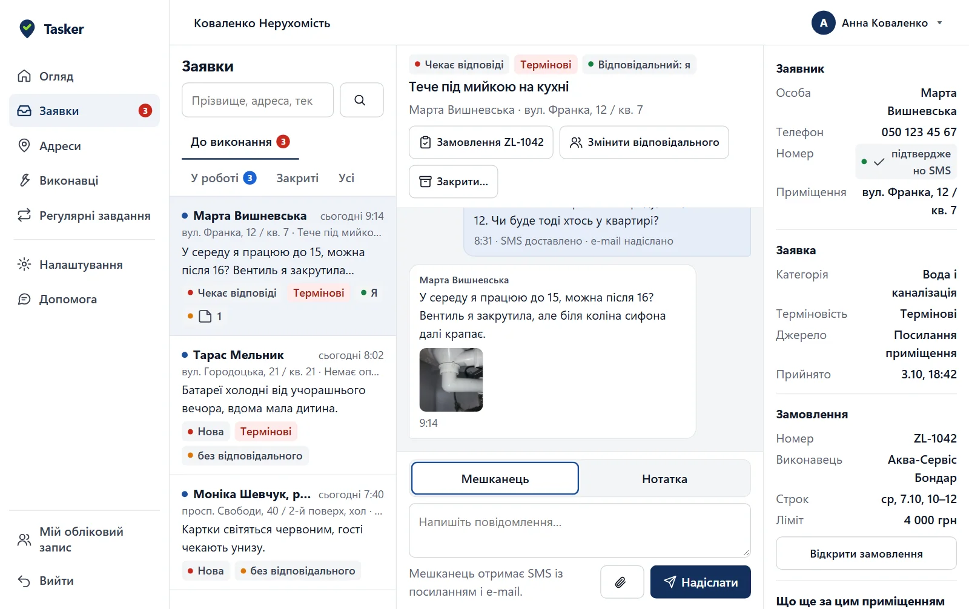The height and width of the screenshot is (609, 969).
Task: Click the Регулярні завдання repeat icon
Action: click(24, 215)
